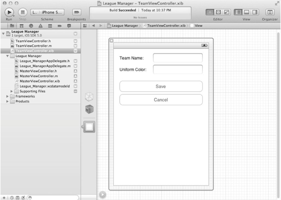
Task: Enter full screen with the arrows icon
Action: click(x=277, y=3)
